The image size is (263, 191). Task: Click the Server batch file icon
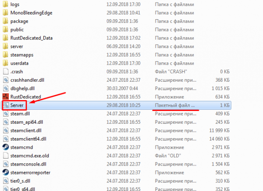click(x=6, y=105)
